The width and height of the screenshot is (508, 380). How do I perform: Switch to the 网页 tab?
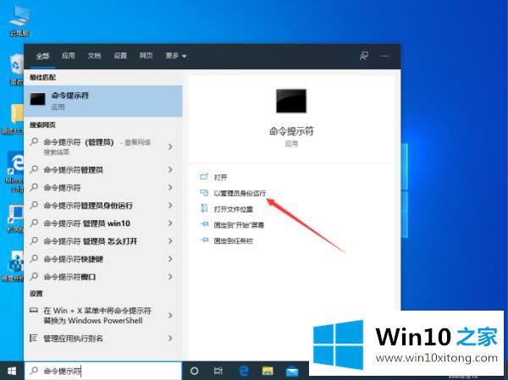(x=146, y=56)
